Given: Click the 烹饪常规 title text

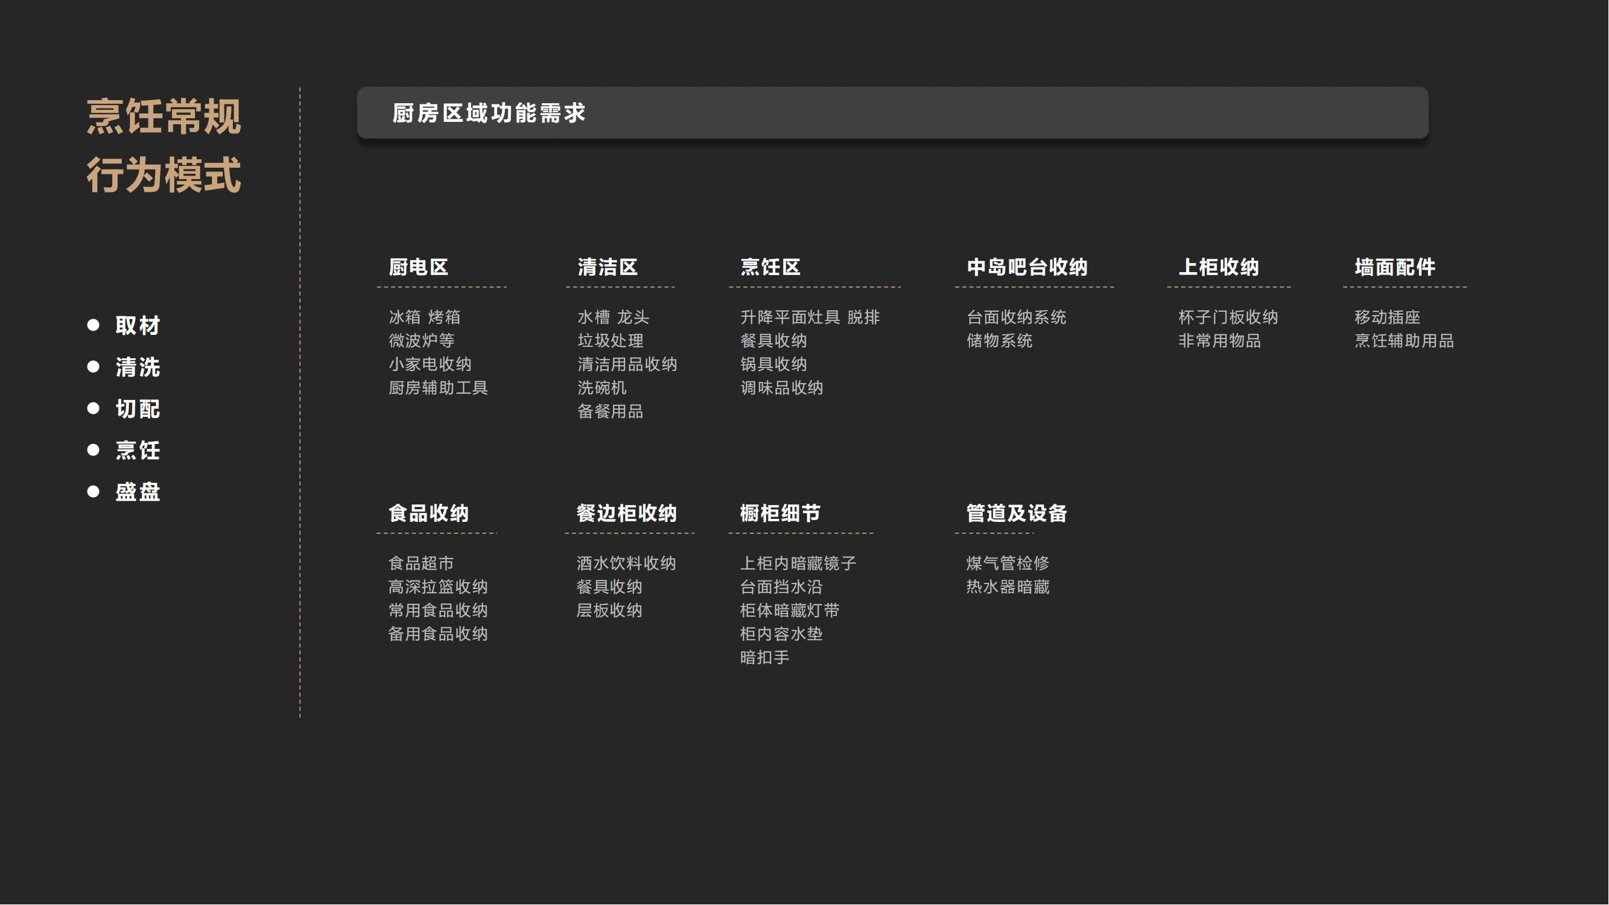Looking at the screenshot, I should pyautogui.click(x=163, y=117).
